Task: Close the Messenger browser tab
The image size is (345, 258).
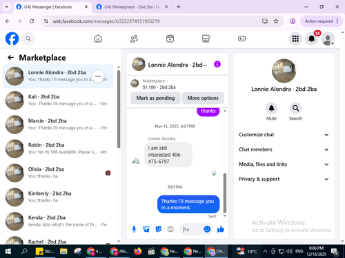Action: pos(86,7)
